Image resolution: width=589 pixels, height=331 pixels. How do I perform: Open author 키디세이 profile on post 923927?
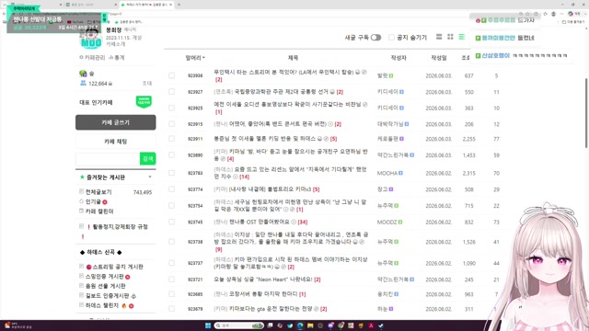click(387, 92)
